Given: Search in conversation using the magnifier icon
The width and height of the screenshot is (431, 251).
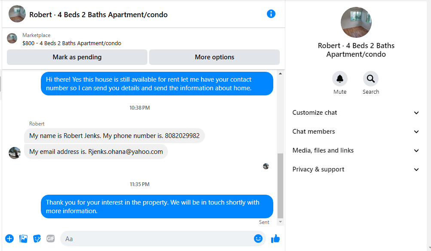Looking at the screenshot, I should (x=370, y=79).
